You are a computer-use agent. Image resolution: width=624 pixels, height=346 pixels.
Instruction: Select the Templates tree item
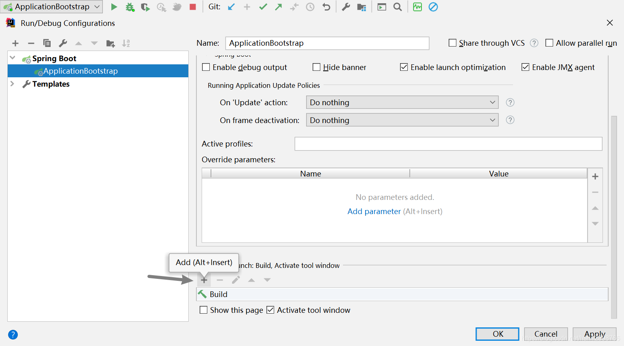51,84
